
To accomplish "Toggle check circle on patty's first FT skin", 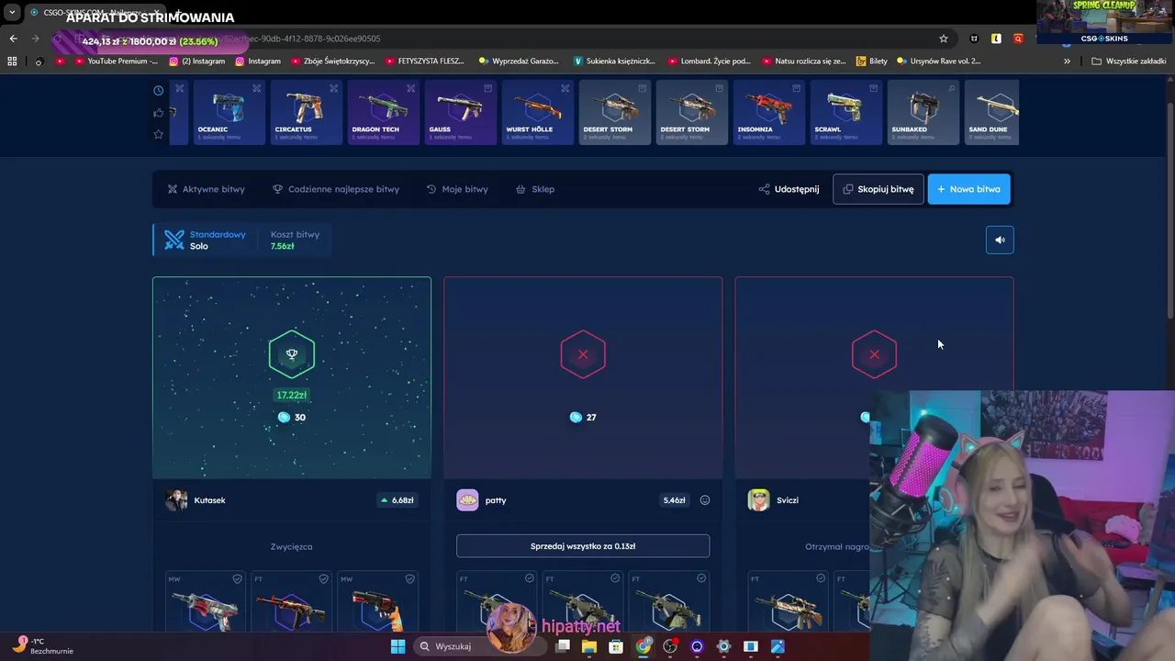I will click(529, 578).
